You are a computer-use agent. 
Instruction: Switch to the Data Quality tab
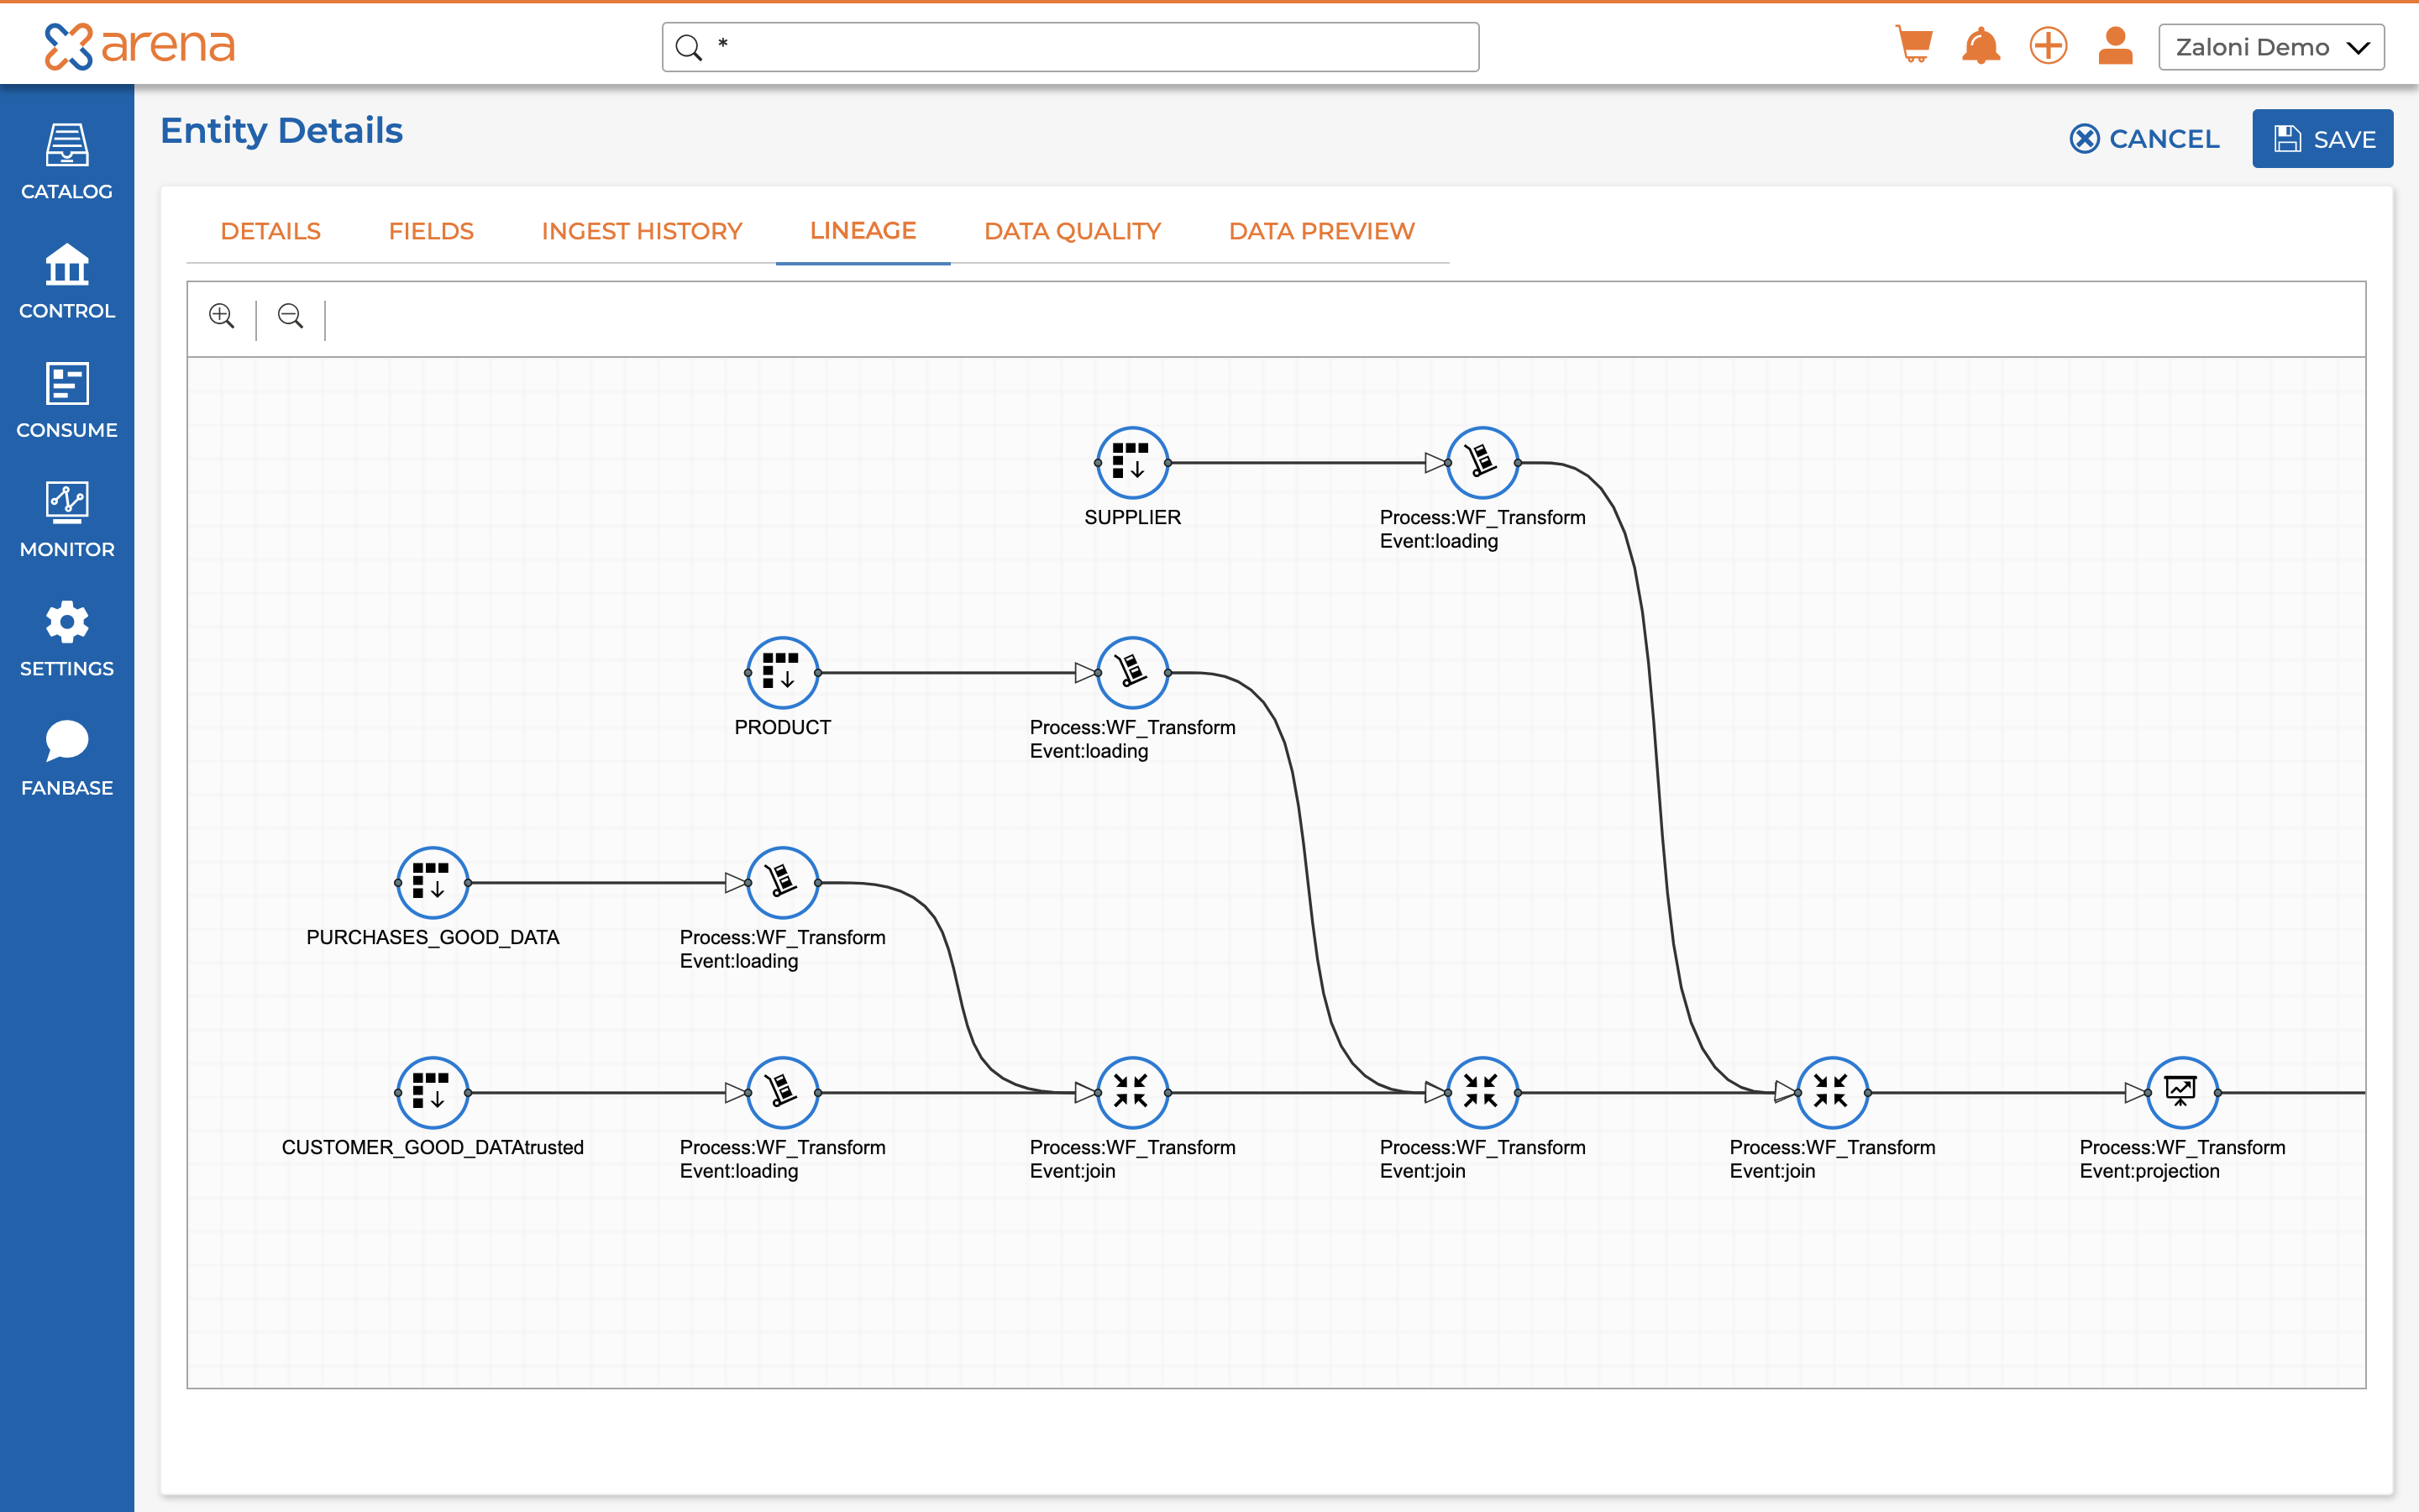pyautogui.click(x=1072, y=231)
